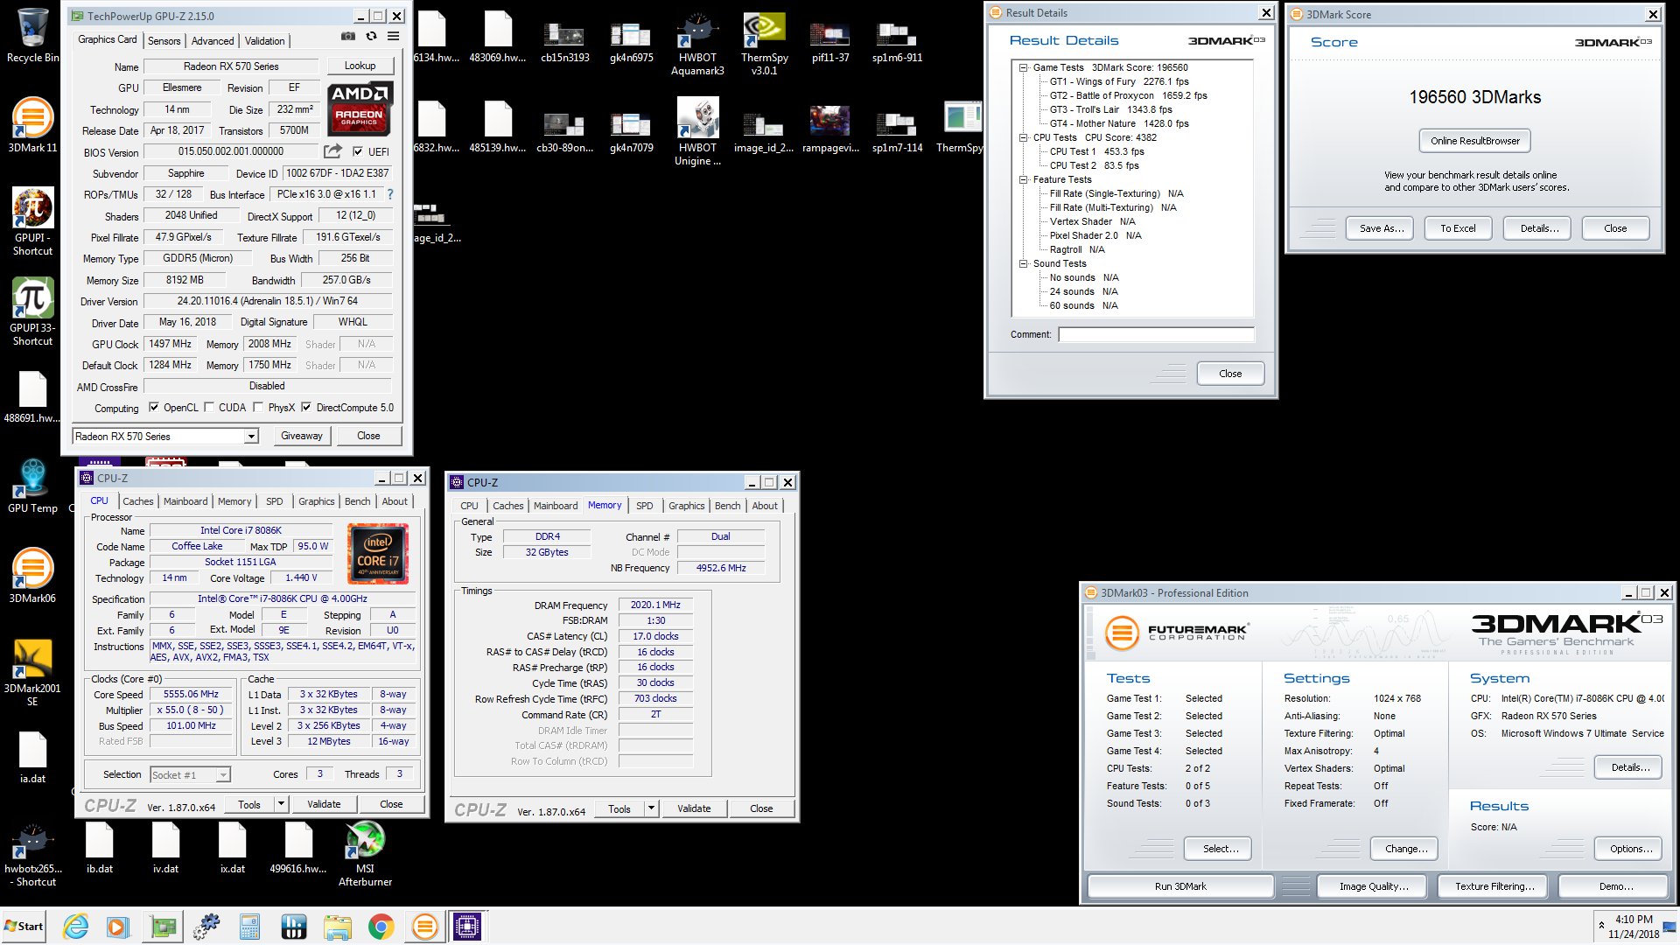The width and height of the screenshot is (1680, 945).
Task: Click Chrome taskbar icon
Action: pyautogui.click(x=381, y=927)
